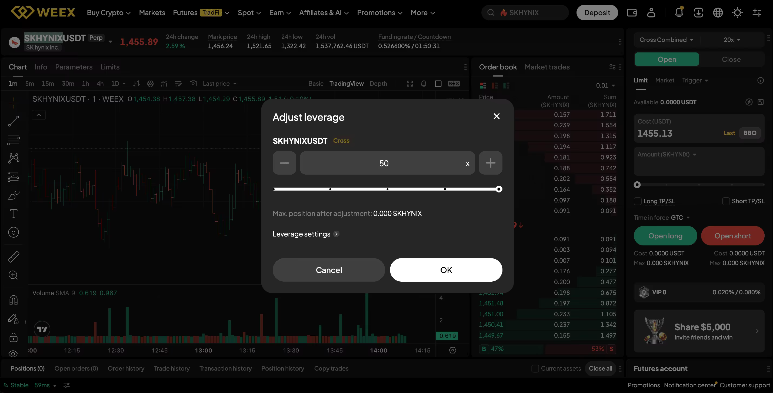Open the wallet icon in header

632,13
